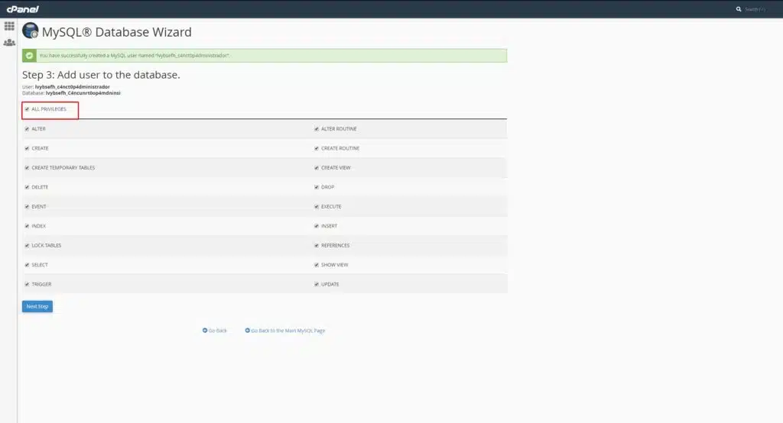This screenshot has height=423, width=783.
Task: Uncheck the DELETE privilege
Action: (x=27, y=187)
